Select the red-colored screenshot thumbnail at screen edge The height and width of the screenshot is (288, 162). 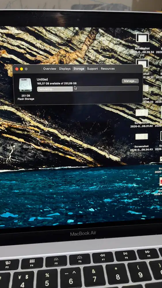coord(161,182)
